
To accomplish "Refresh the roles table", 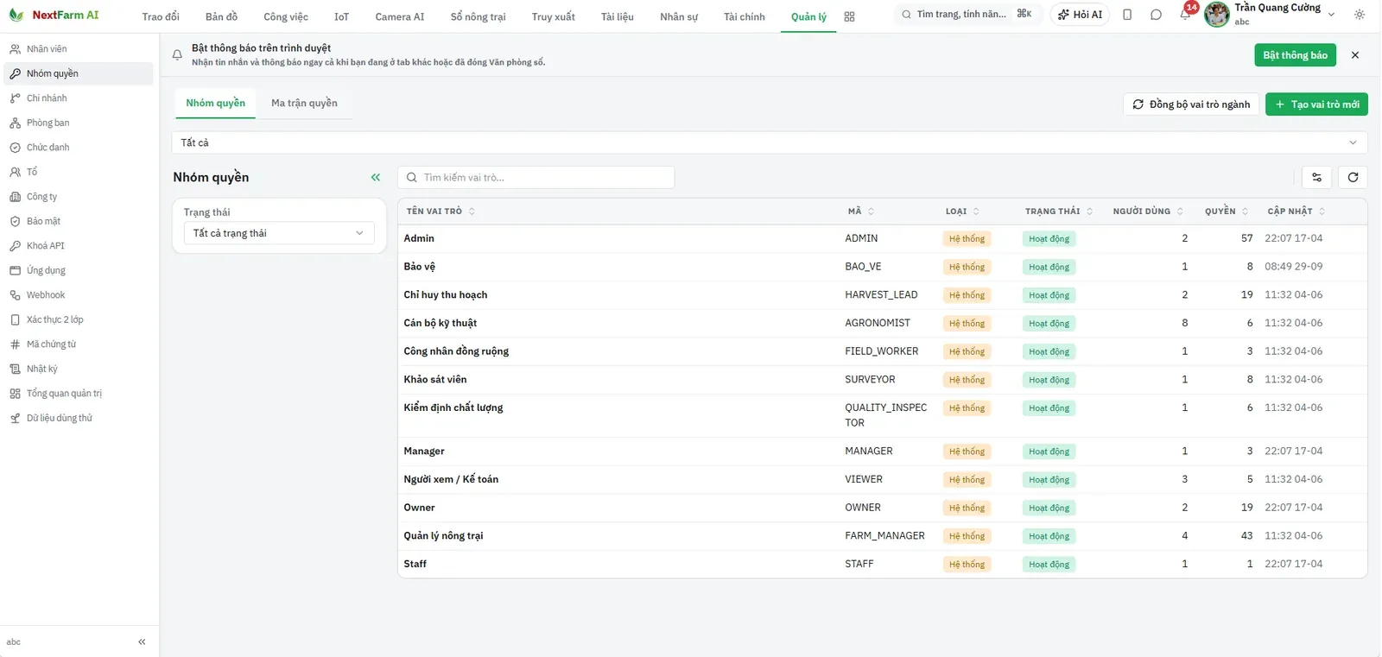I will tap(1353, 177).
